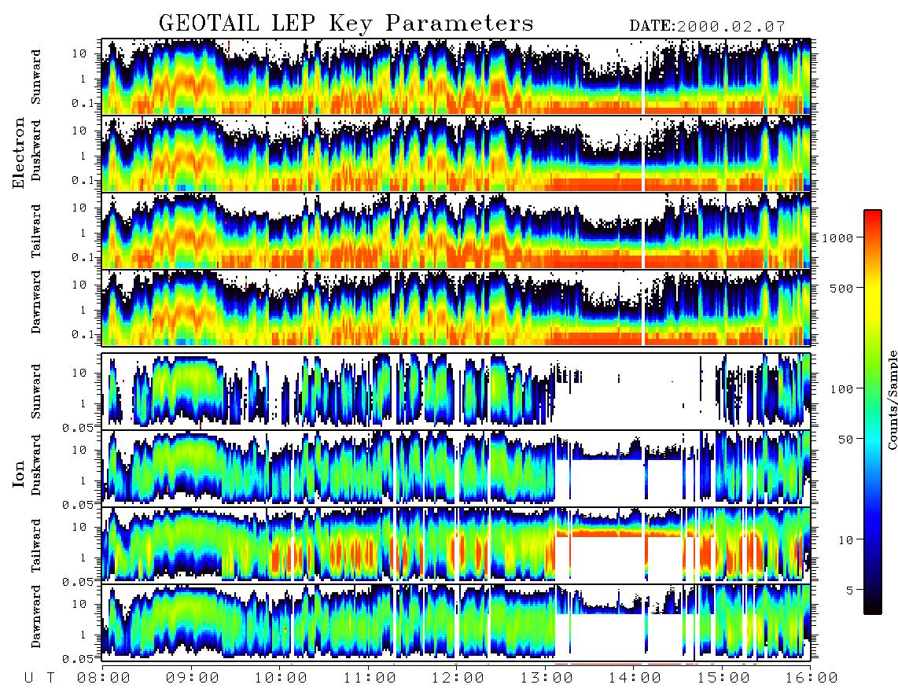Click the "12:00" time tick label
Viewport: 898px width, 692px height.
click(x=458, y=678)
